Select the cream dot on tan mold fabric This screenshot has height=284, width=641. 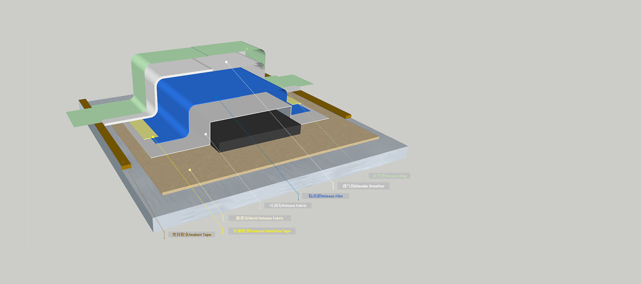(x=190, y=170)
